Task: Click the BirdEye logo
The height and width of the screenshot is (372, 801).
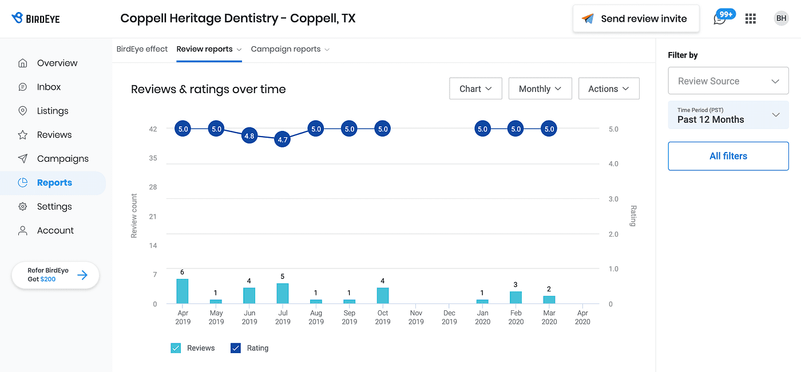Action: click(x=35, y=18)
